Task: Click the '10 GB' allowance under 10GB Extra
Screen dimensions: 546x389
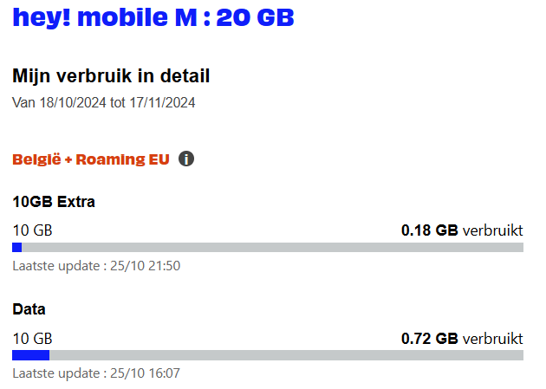Action: (32, 230)
